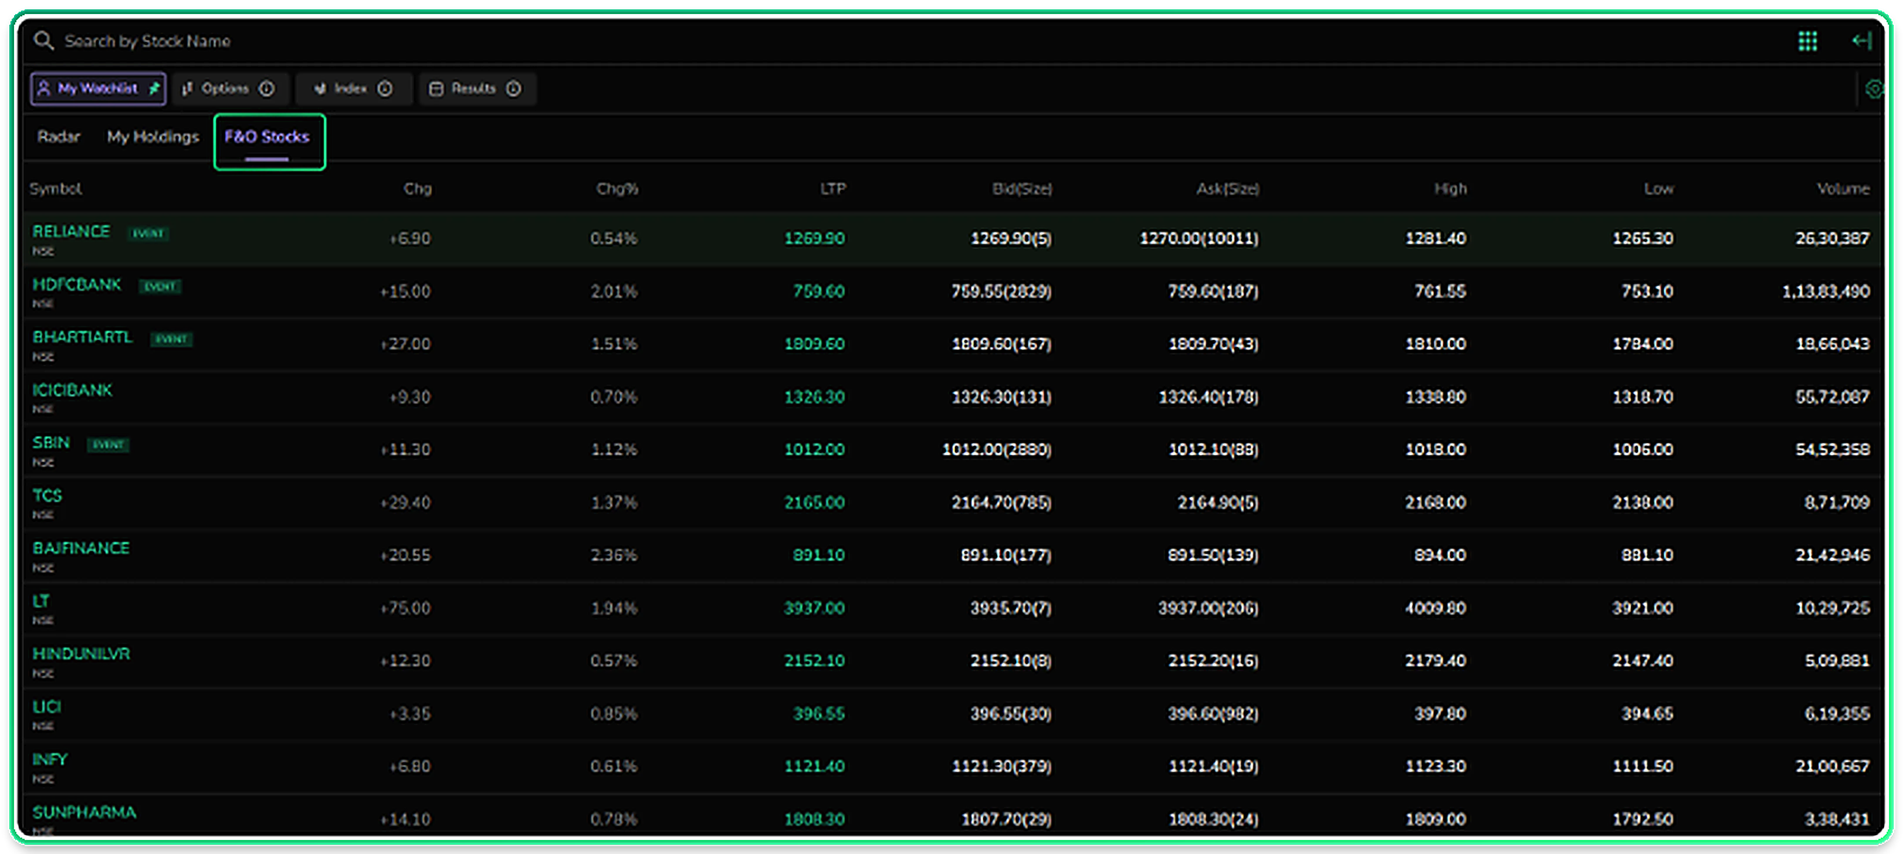Sort by the Ask(Size) column header

point(1228,188)
